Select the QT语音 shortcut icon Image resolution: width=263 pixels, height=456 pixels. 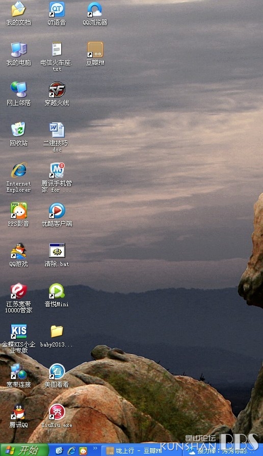click(57, 10)
